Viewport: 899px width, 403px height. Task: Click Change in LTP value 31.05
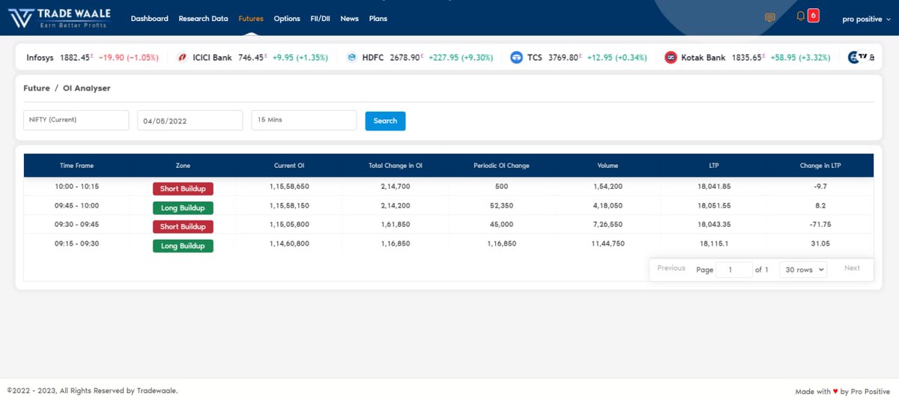820,243
